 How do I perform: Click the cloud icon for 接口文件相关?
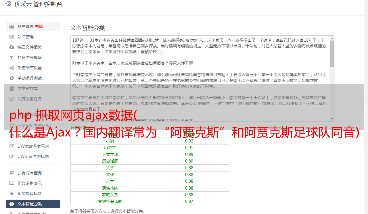(x=12, y=47)
